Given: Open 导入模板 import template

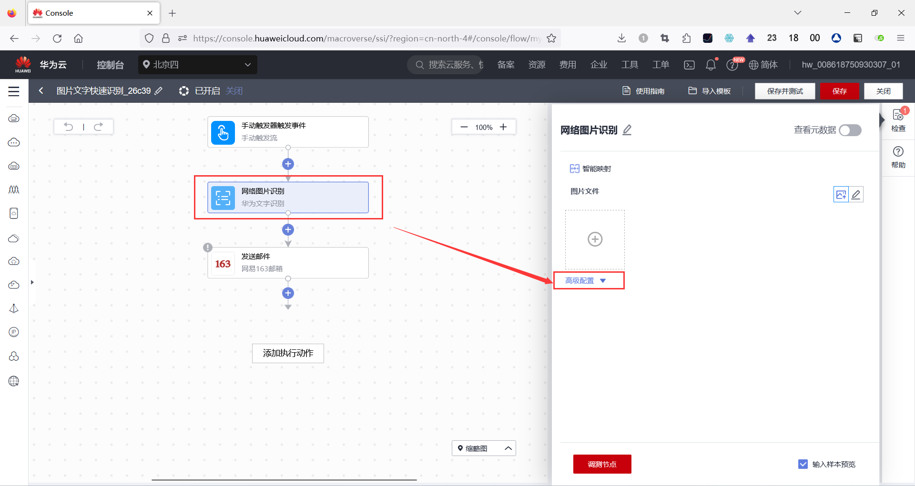Looking at the screenshot, I should pos(710,91).
